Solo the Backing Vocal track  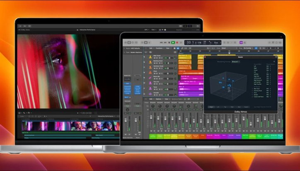click(x=157, y=63)
